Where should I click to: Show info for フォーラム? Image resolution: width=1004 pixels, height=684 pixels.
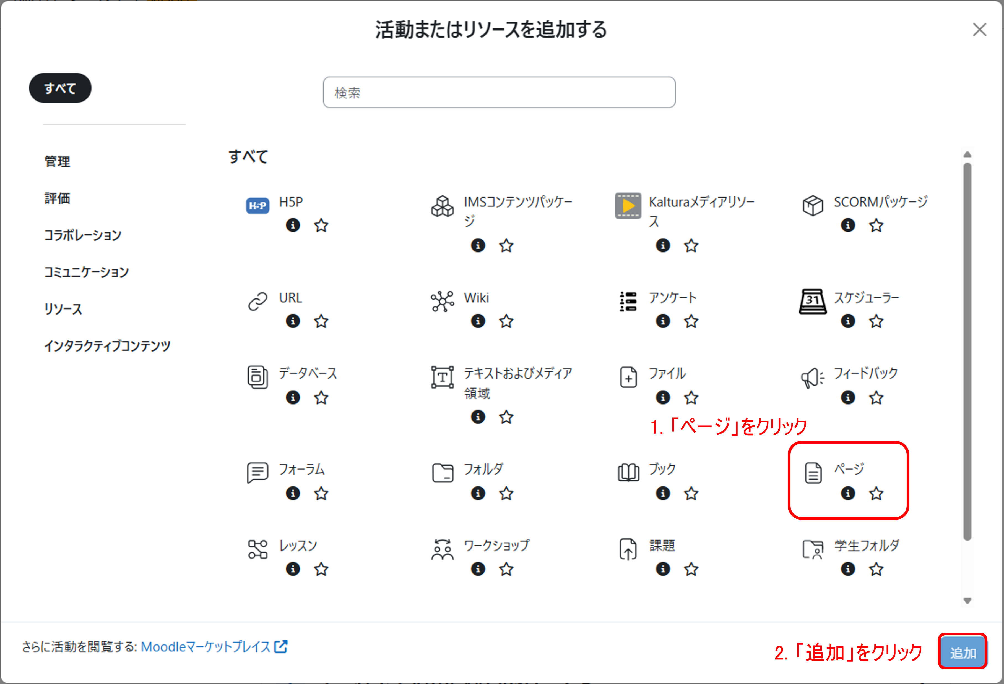[293, 493]
